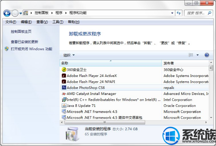Click the vertical scrollbar down arrow

(x=211, y=118)
